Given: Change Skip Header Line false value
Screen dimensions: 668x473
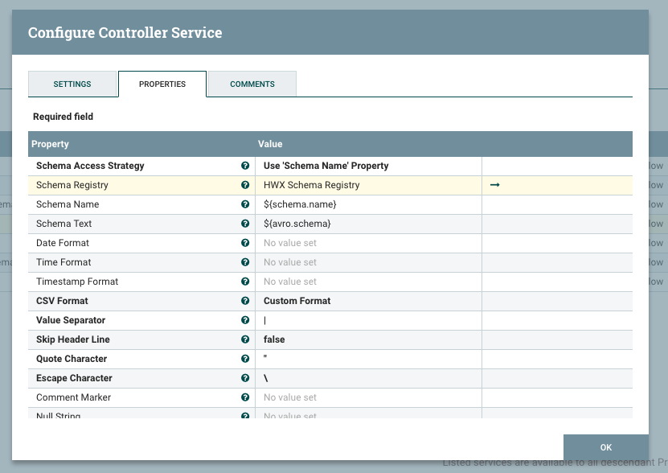Looking at the screenshot, I should pos(367,339).
